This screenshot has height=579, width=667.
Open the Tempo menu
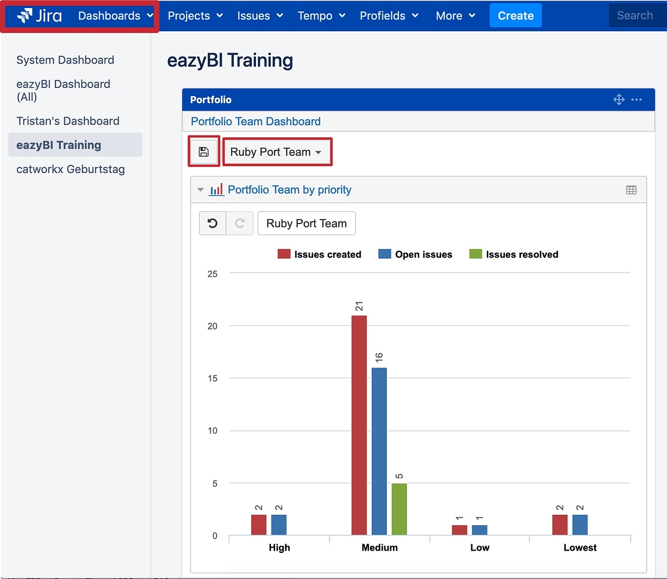pyautogui.click(x=321, y=16)
